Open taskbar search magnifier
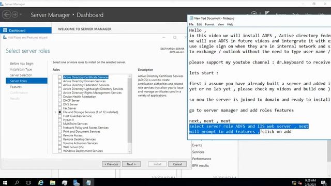331x186 pixels. 17,182
